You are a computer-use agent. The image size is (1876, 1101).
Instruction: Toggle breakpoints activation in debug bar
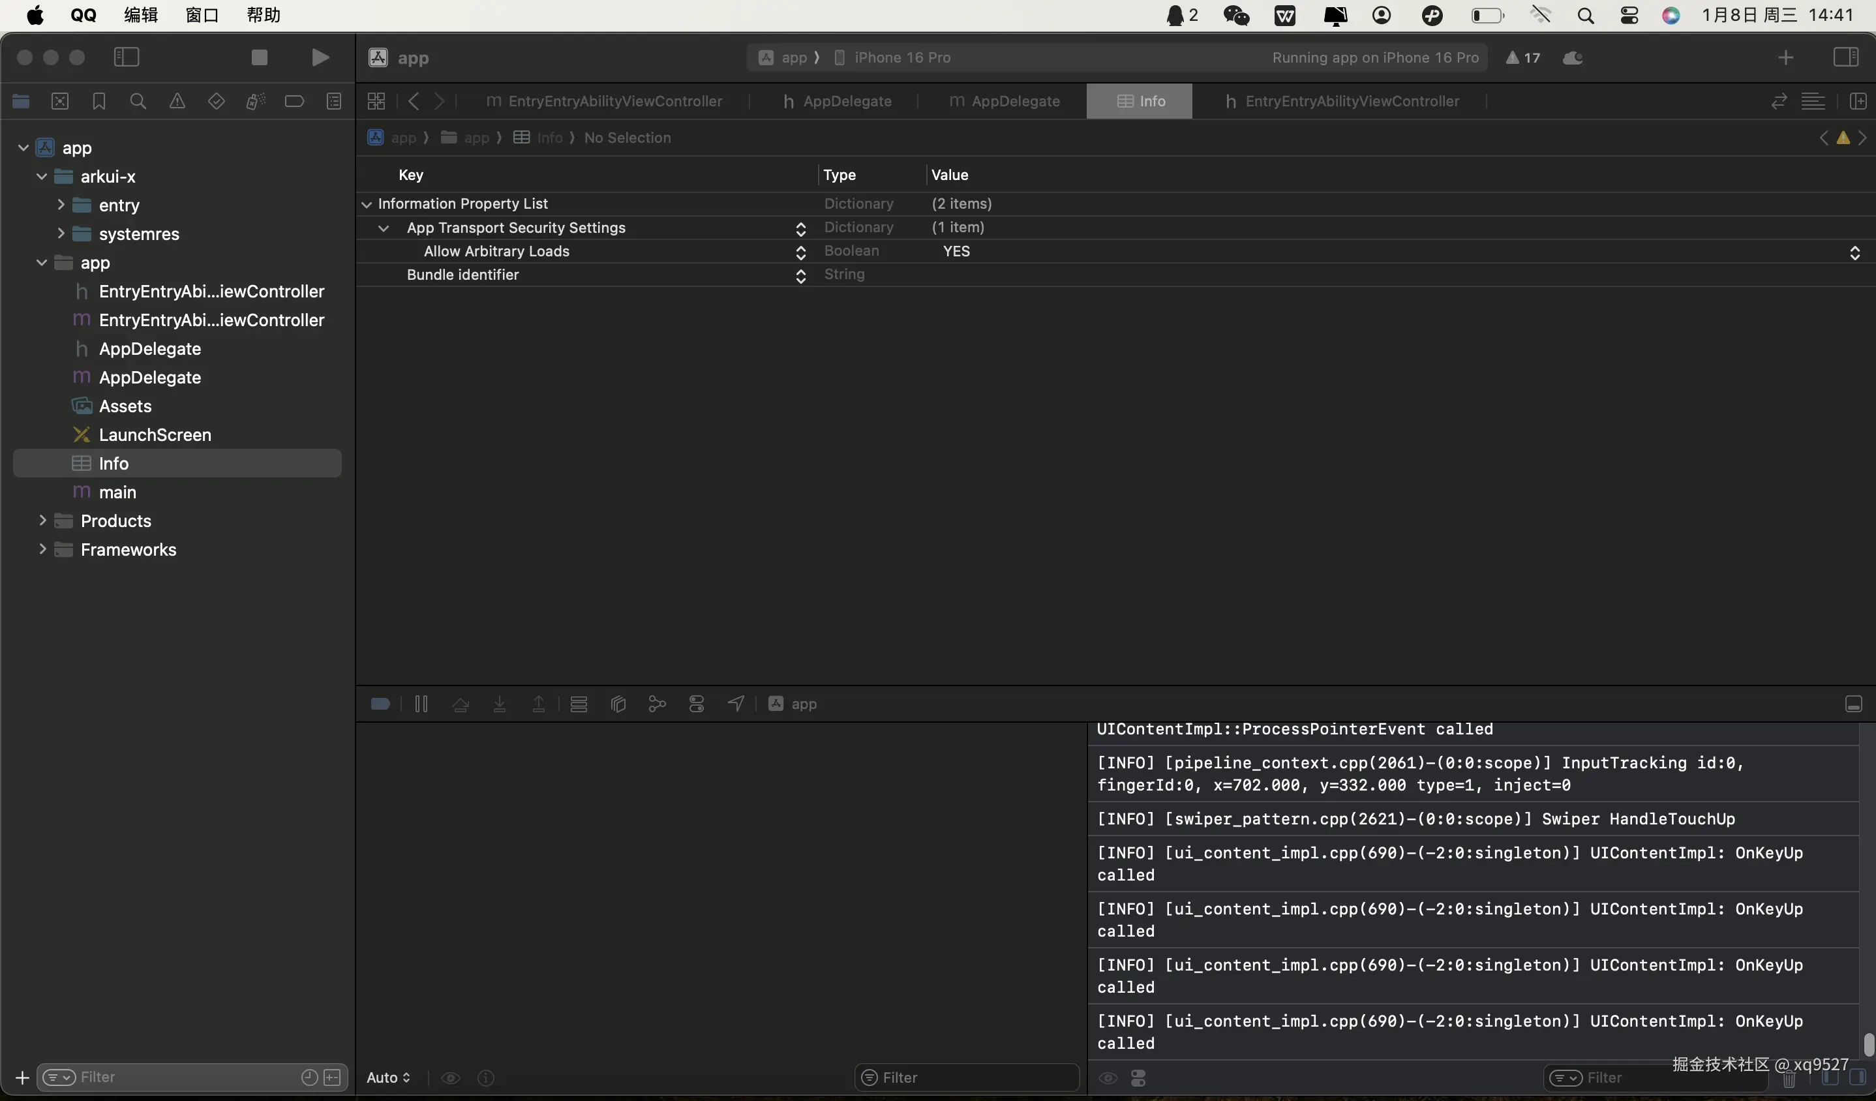380,704
